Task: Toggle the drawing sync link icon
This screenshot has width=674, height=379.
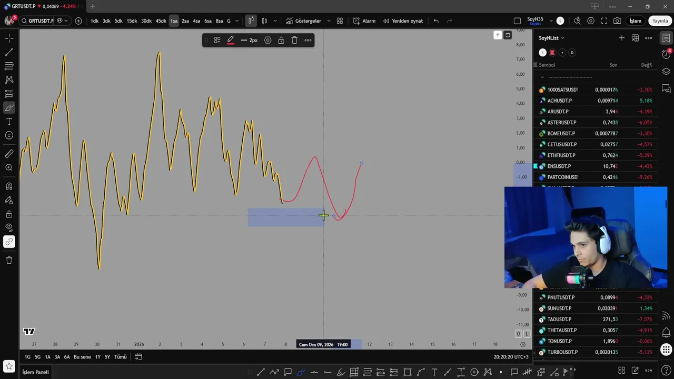Action: coord(9,242)
